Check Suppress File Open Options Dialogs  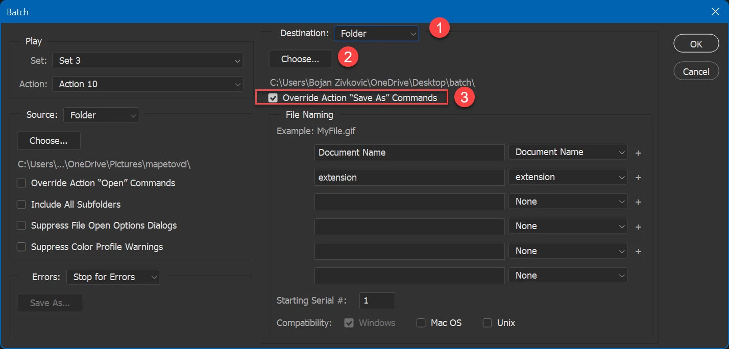21,226
